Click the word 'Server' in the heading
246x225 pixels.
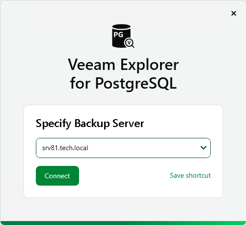click(128, 124)
